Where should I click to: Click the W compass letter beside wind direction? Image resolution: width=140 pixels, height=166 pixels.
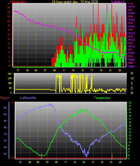[x=132, y=78]
